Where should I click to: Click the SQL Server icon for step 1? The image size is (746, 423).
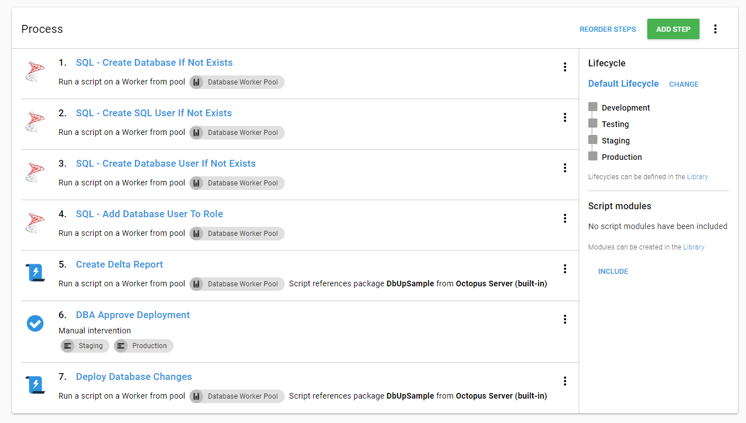click(x=35, y=72)
